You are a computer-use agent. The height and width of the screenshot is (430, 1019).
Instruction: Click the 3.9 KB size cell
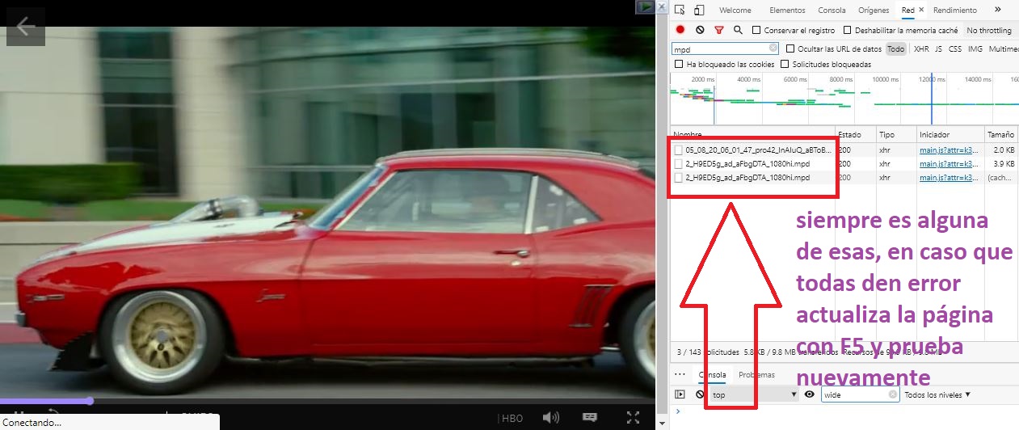[x=1005, y=163]
